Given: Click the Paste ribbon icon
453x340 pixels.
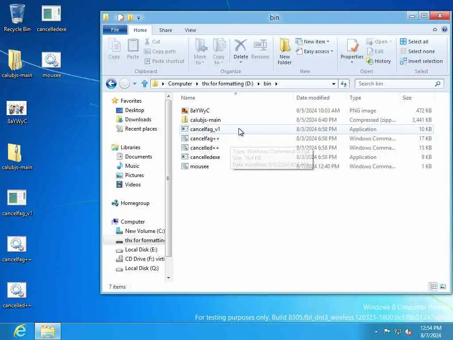Looking at the screenshot, I should (x=133, y=49).
